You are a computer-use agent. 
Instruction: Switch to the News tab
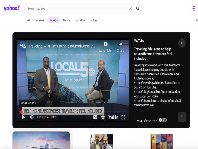(66, 20)
